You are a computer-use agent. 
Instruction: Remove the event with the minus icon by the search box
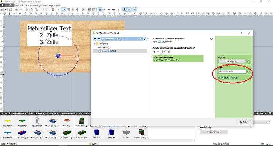pyautogui.click(x=99, y=39)
